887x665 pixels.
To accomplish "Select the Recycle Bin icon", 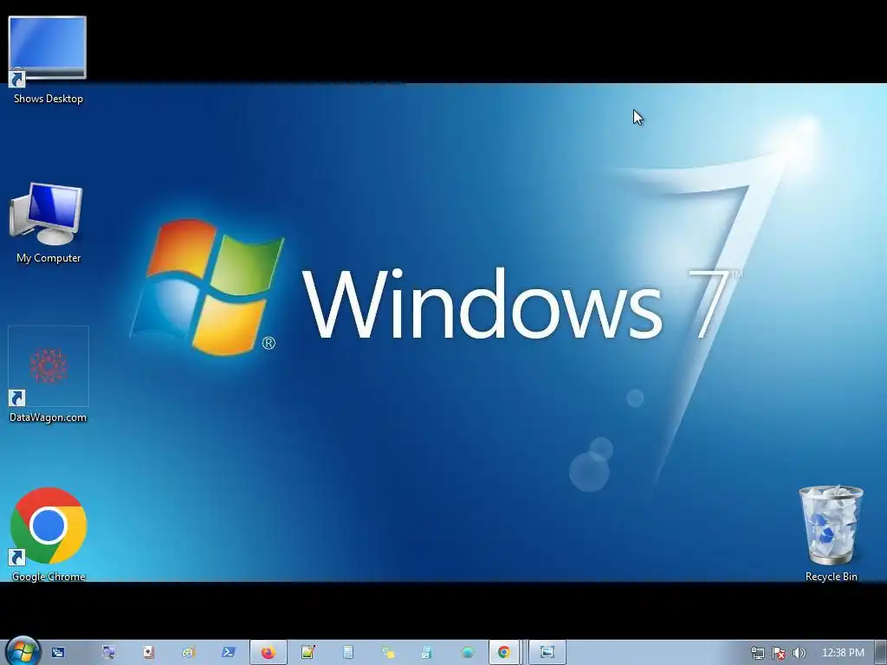I will pyautogui.click(x=831, y=526).
